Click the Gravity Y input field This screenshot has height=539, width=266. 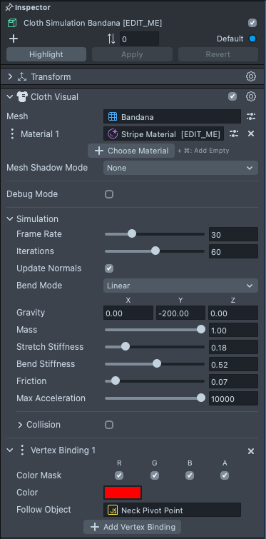point(180,313)
